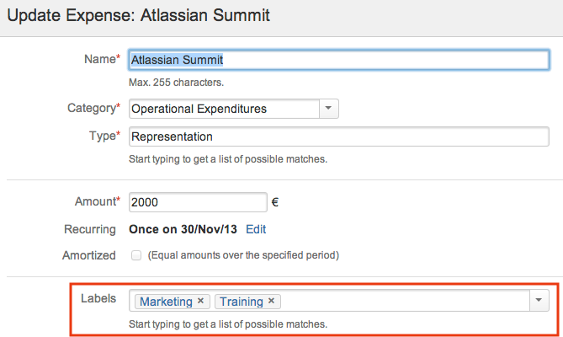Viewport: 563px width, 337px height.
Task: Click empty space in the Labels field
Action: click(x=404, y=301)
